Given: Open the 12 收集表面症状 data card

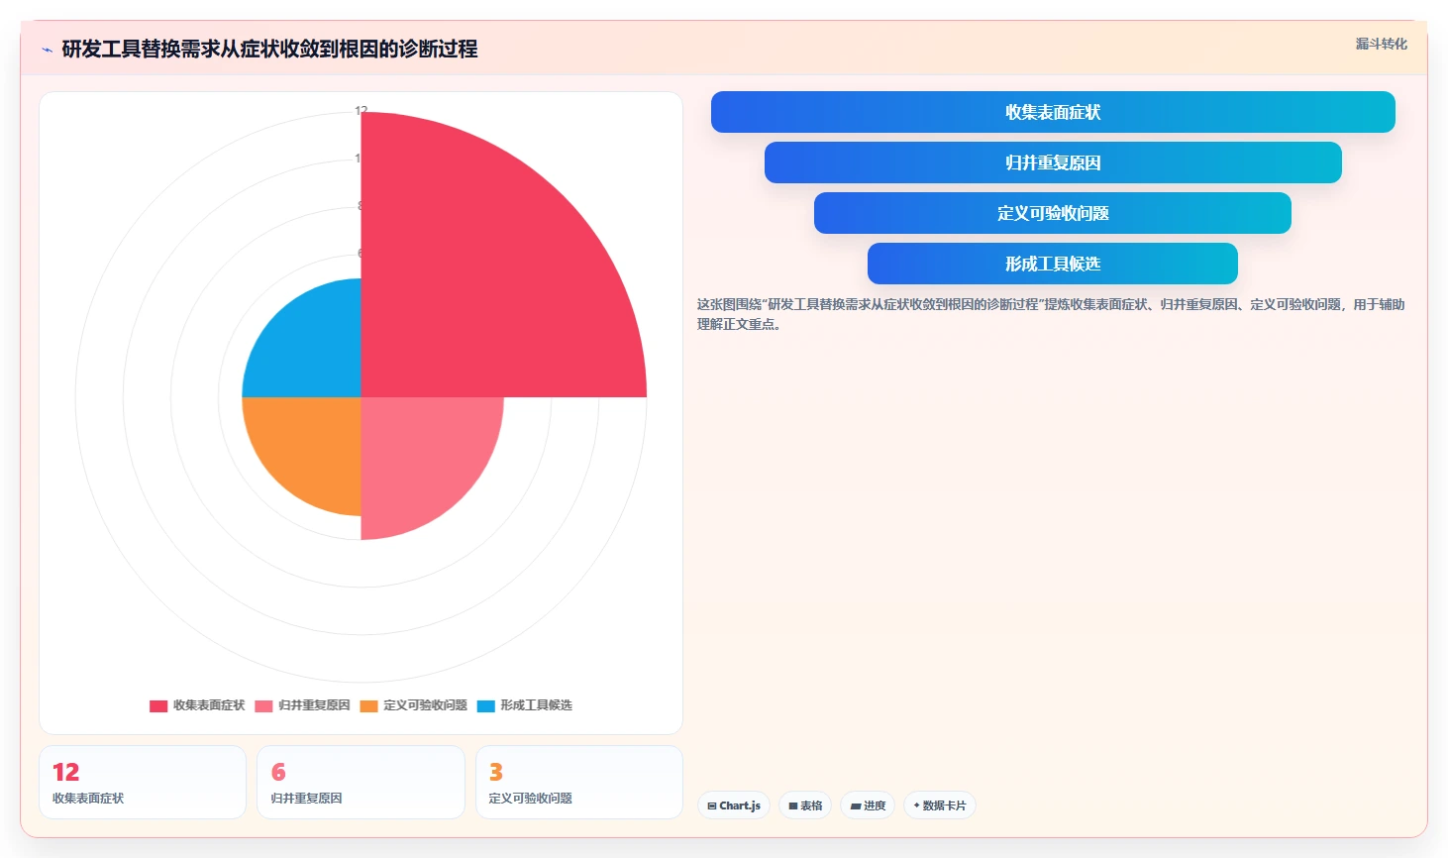Looking at the screenshot, I should click(x=143, y=783).
